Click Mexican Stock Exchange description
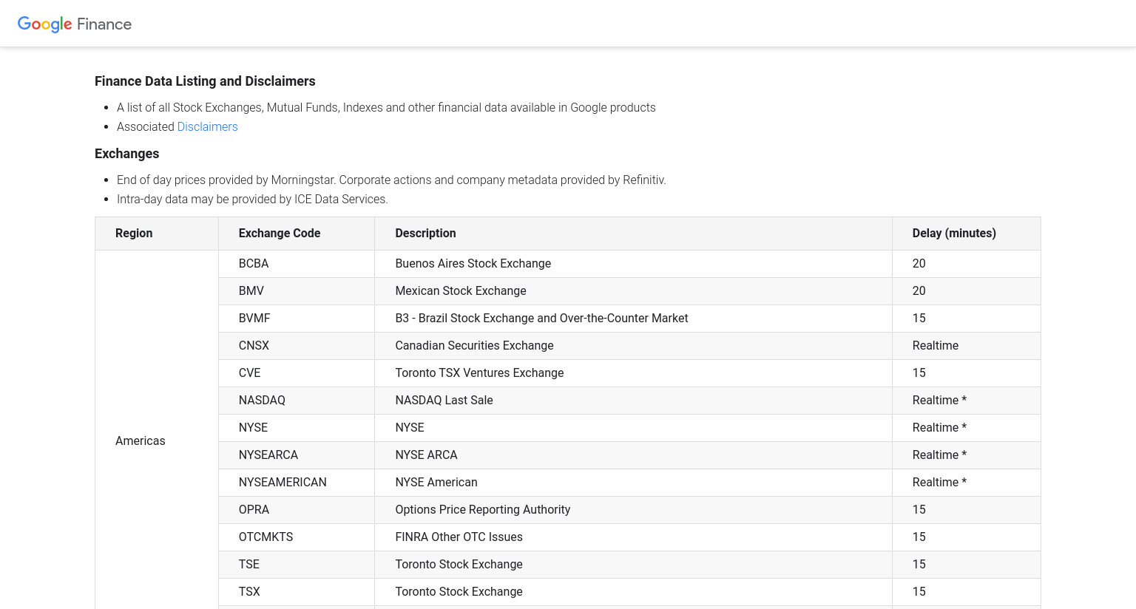This screenshot has height=609, width=1136. pos(461,290)
